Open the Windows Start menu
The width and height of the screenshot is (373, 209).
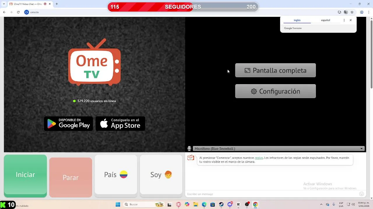118,204
